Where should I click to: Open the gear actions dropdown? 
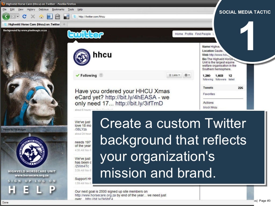(187, 75)
